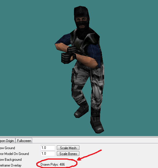Click the Scale Bones button
Viewport: 158px width, 168px height.
point(68,154)
